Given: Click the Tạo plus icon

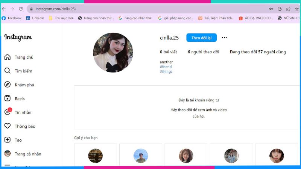Looking at the screenshot, I should [x=7, y=140].
